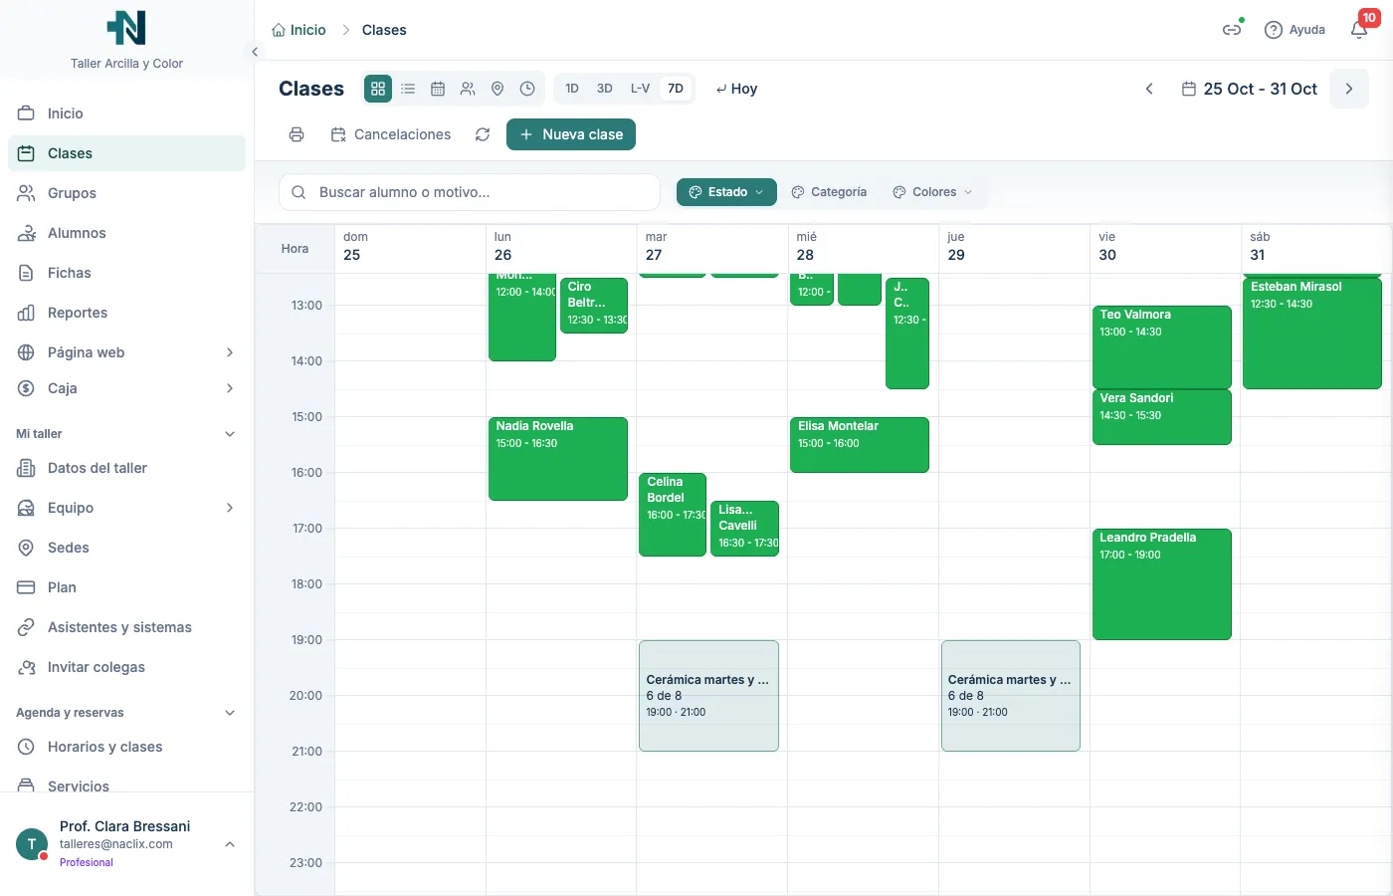The height and width of the screenshot is (896, 1393).
Task: Open Fichas in sidebar
Action: click(x=126, y=273)
